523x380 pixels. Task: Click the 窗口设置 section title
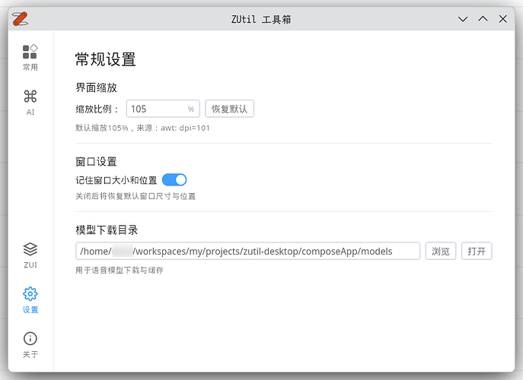click(96, 162)
